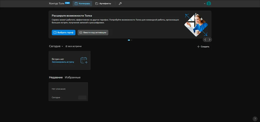Select the first banner pagination dot
This screenshot has height=122, width=260.
(129, 40)
